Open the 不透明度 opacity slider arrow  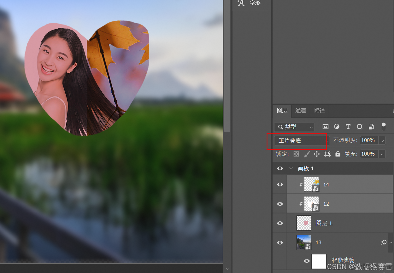pos(382,140)
